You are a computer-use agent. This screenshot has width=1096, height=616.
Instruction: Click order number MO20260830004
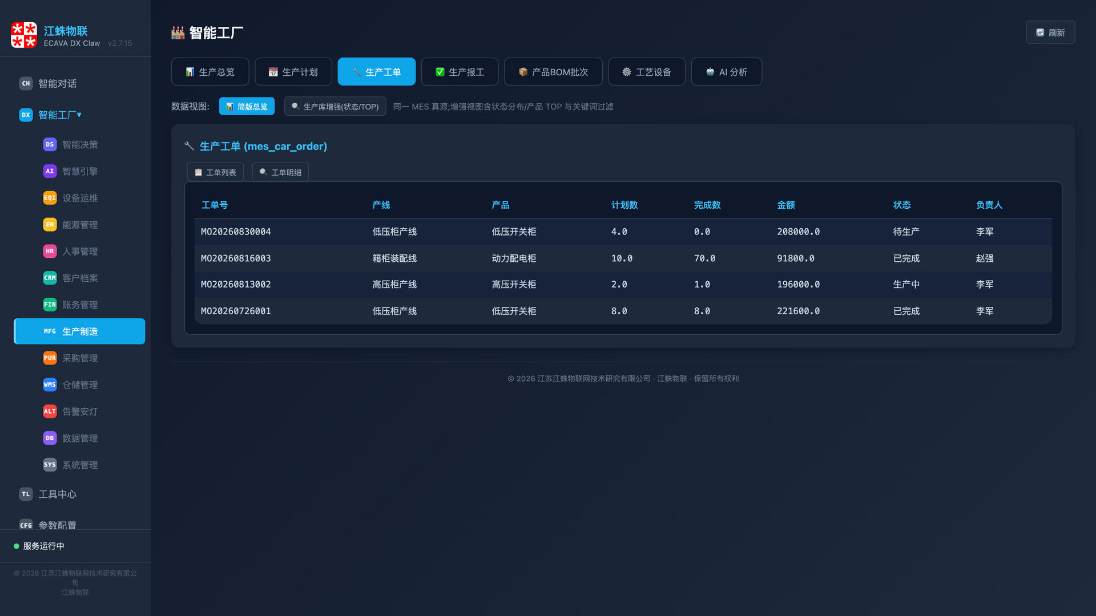point(236,232)
